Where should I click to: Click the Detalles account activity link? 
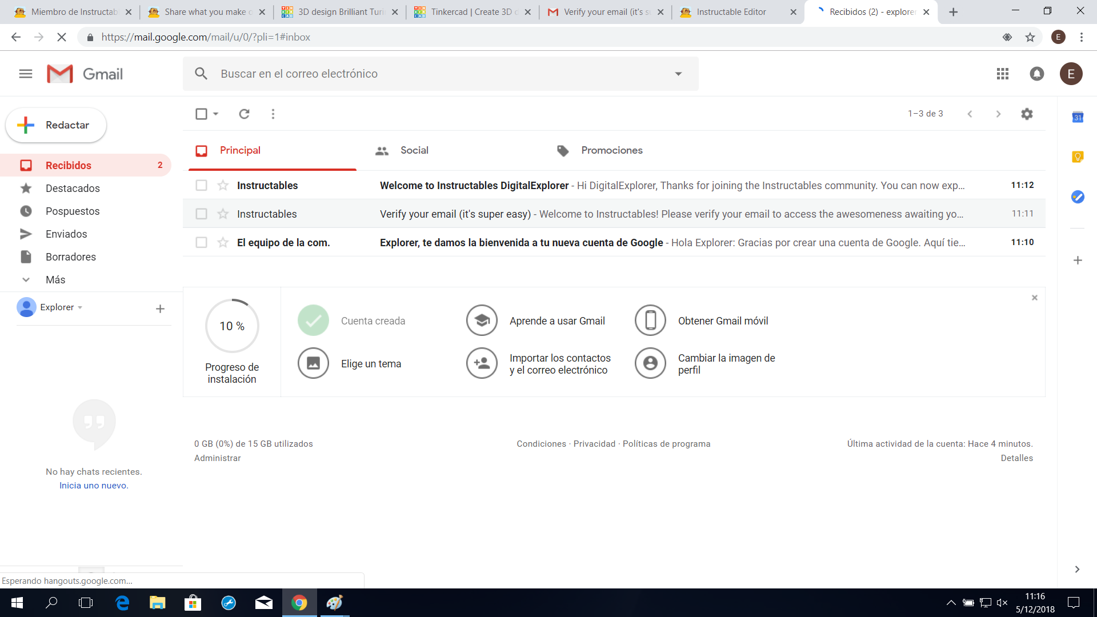coord(1016,458)
